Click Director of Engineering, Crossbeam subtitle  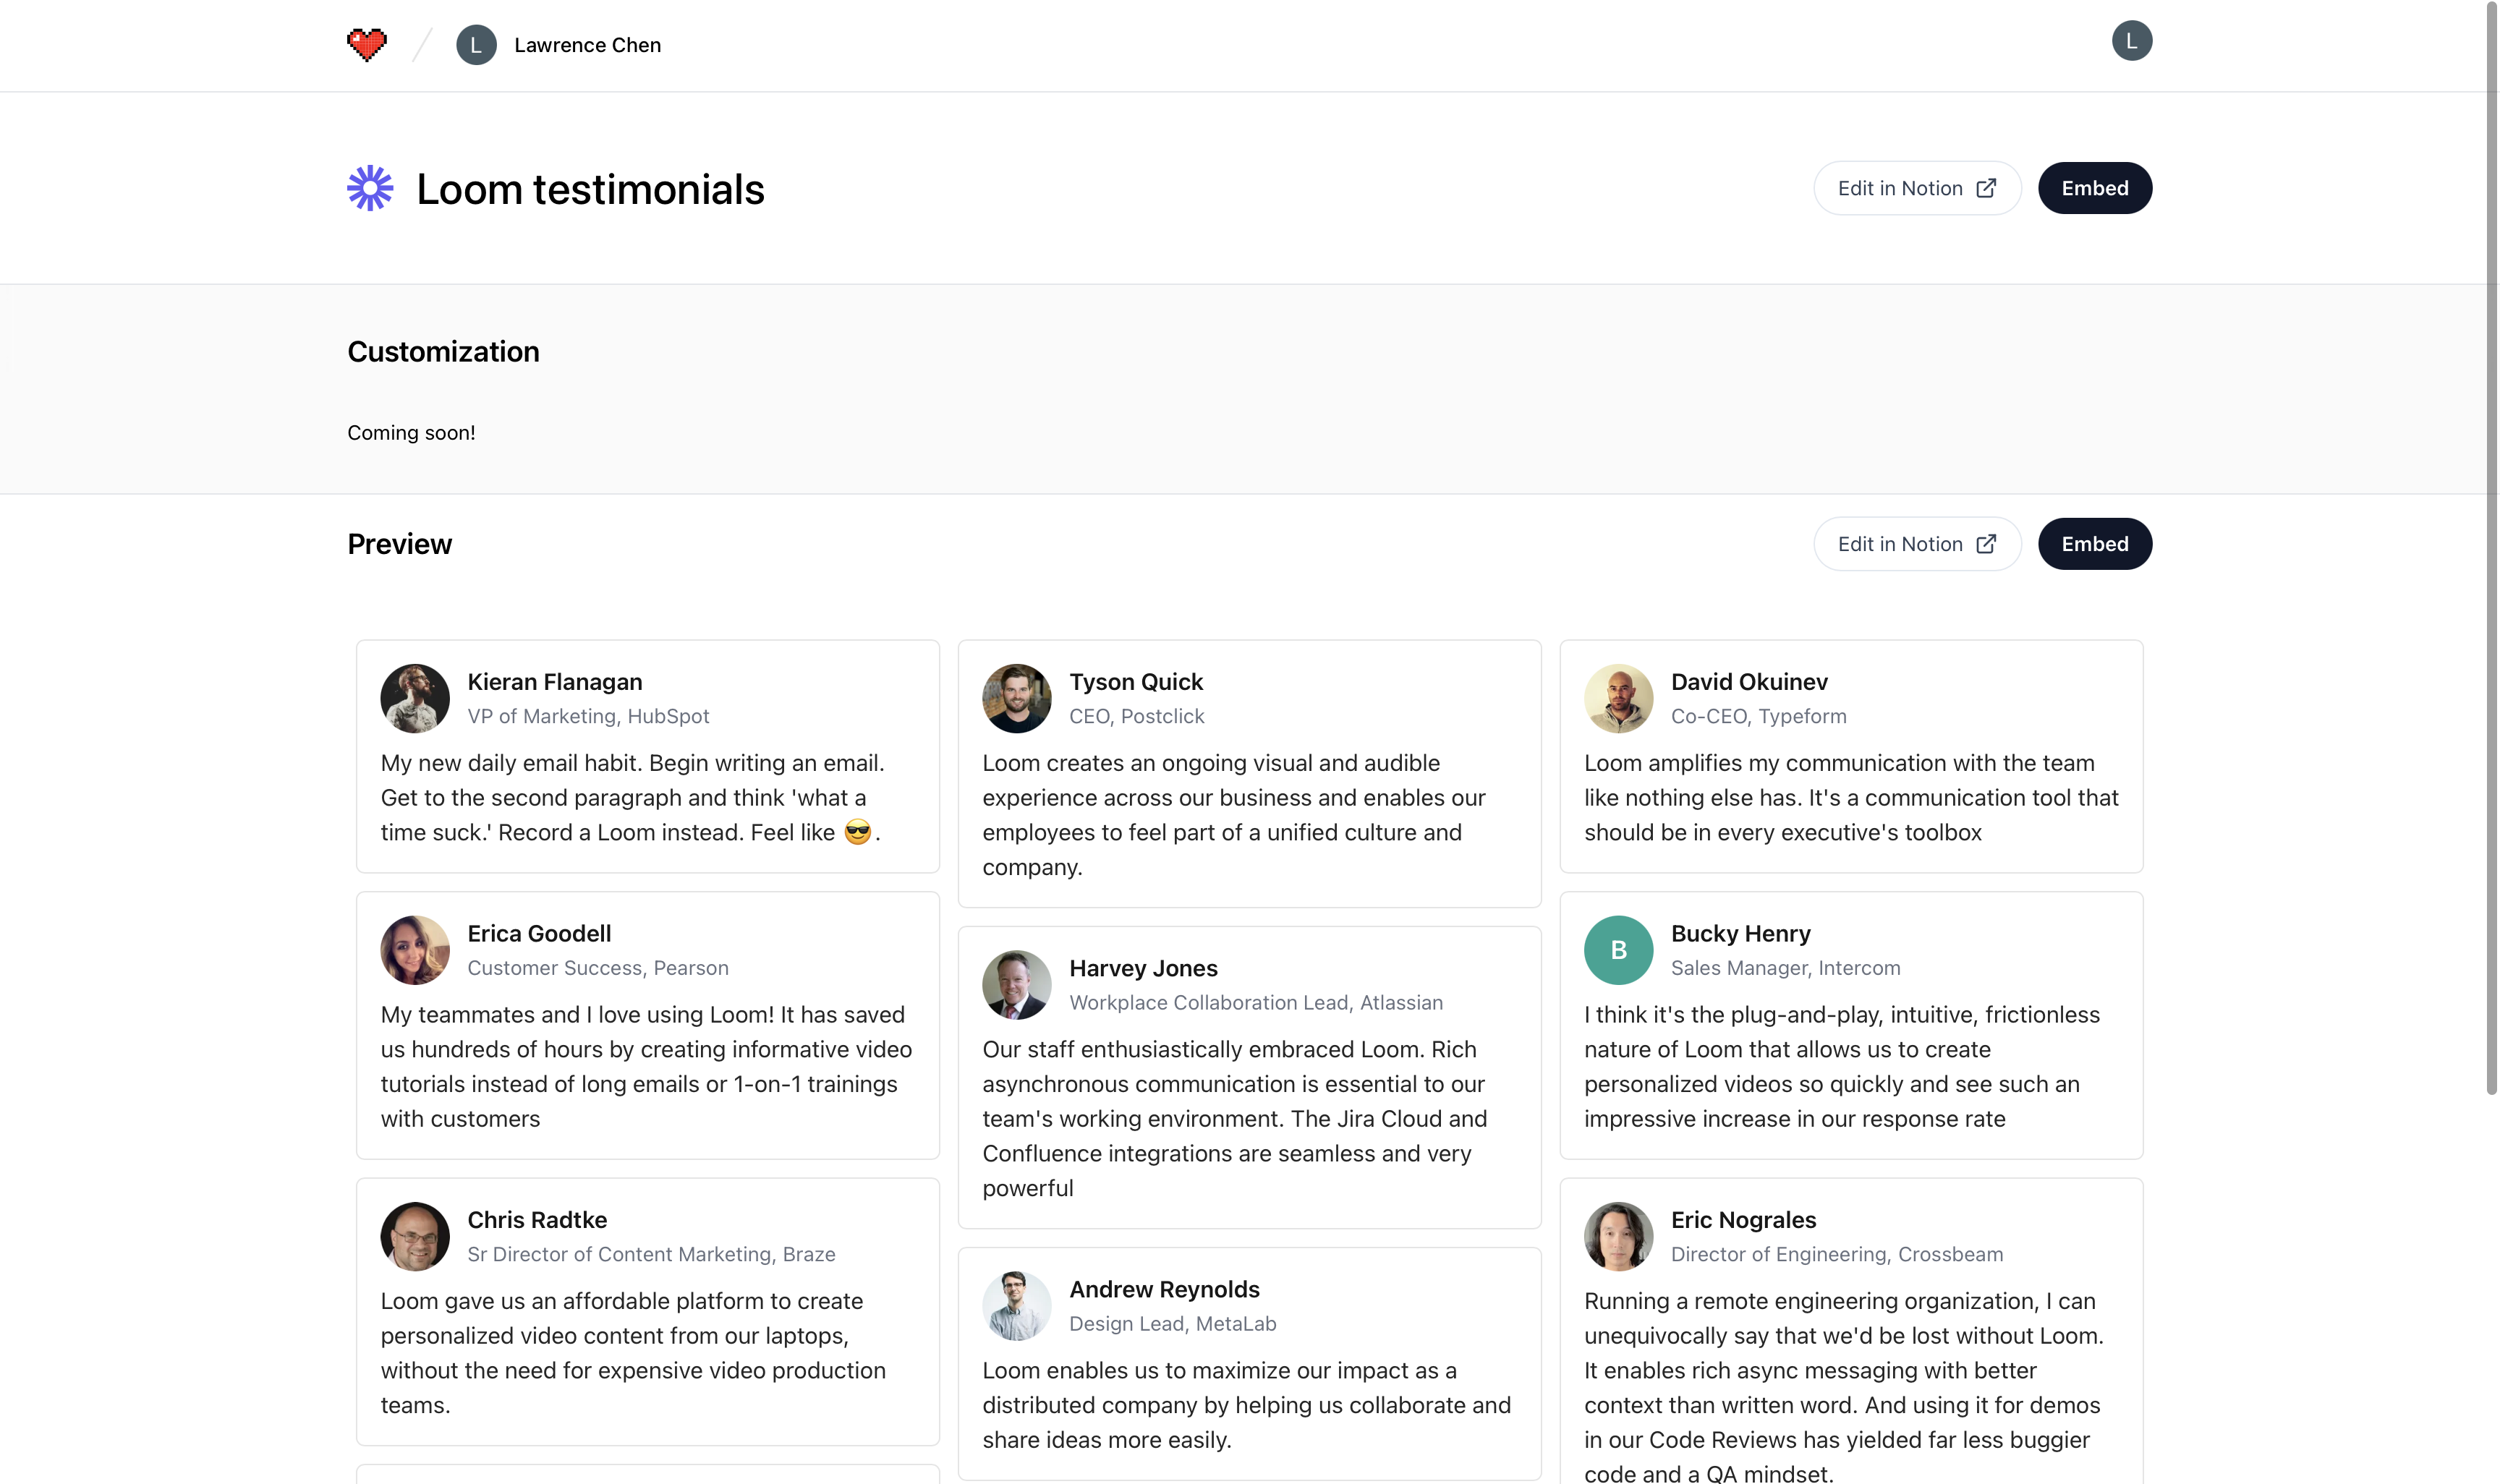coord(1836,1255)
